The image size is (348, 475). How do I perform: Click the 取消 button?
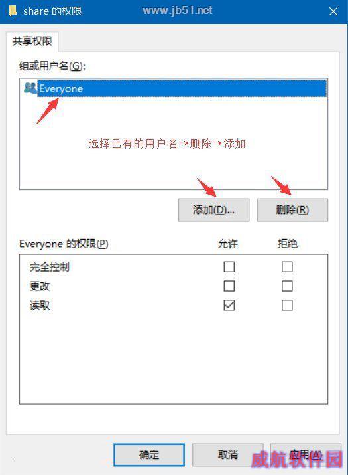tap(227, 455)
